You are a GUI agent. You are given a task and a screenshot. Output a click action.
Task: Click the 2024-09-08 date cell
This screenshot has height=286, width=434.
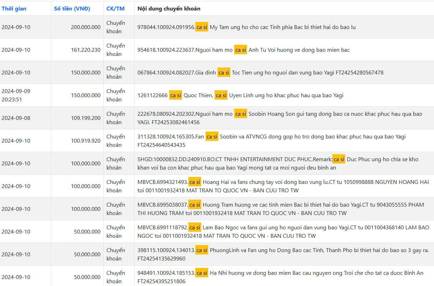pos(16,118)
